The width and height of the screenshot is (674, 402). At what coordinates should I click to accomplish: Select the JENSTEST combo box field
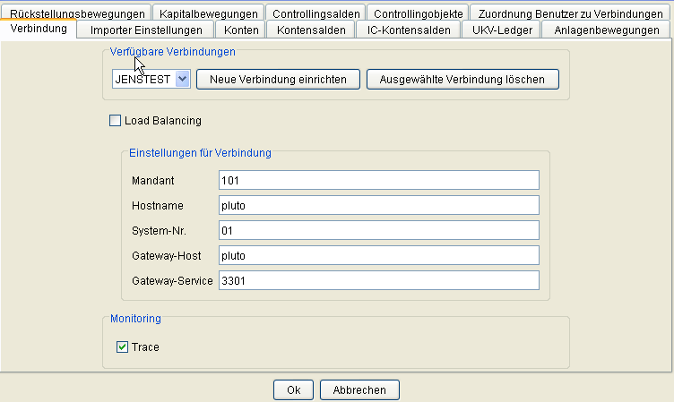pyautogui.click(x=151, y=79)
